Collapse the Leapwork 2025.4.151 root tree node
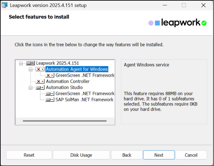This screenshot has height=166, width=214. (21, 63)
